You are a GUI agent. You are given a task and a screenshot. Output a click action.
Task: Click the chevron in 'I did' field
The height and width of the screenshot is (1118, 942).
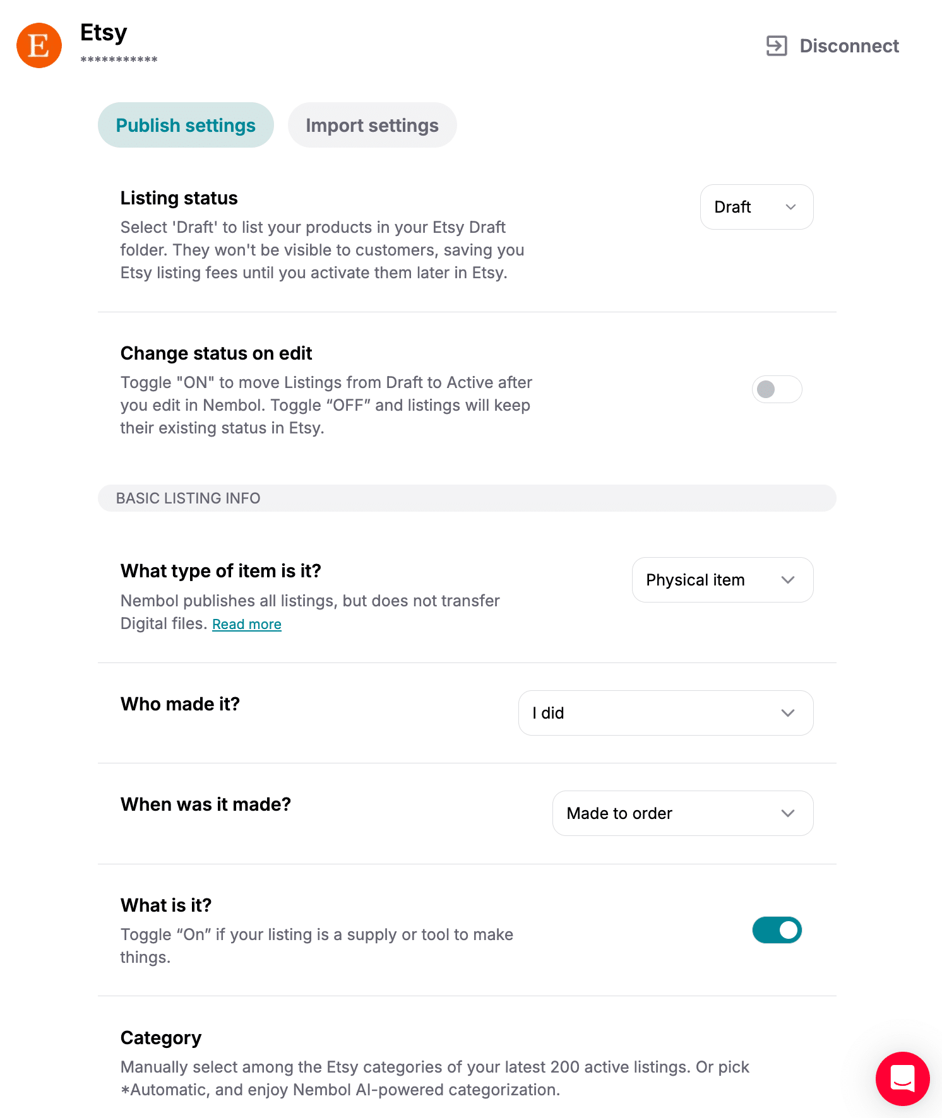[787, 713]
